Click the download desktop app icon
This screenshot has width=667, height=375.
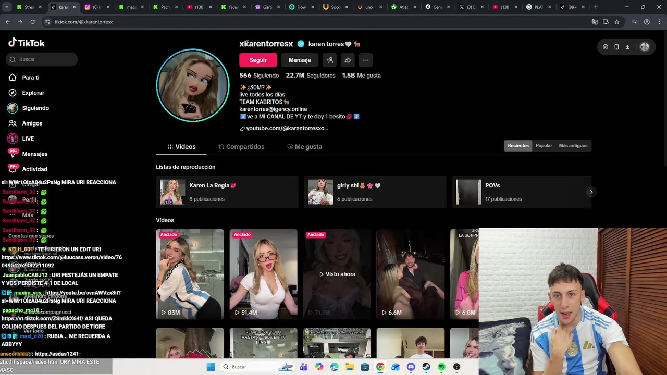point(627,47)
